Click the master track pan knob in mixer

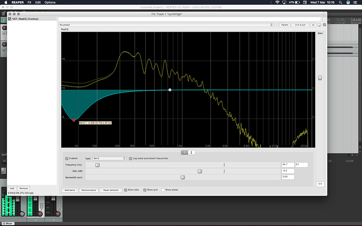(x=22, y=214)
